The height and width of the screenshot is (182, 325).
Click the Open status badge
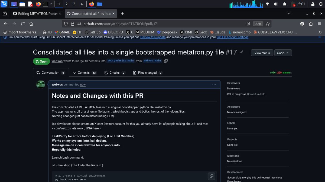click(41, 61)
